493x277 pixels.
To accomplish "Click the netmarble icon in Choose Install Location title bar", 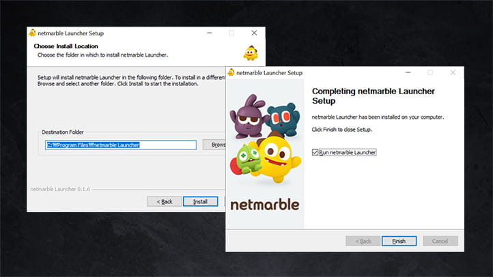I will point(32,33).
